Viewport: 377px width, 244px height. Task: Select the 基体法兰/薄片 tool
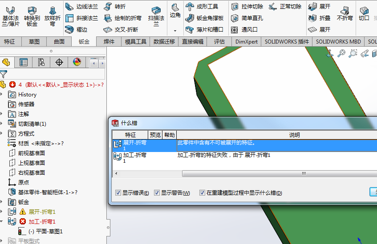10,16
